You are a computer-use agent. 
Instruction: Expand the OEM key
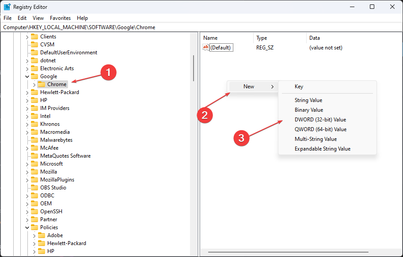[27, 204]
